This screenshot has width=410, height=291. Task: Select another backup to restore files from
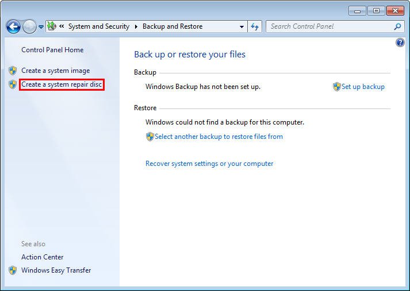(x=219, y=137)
